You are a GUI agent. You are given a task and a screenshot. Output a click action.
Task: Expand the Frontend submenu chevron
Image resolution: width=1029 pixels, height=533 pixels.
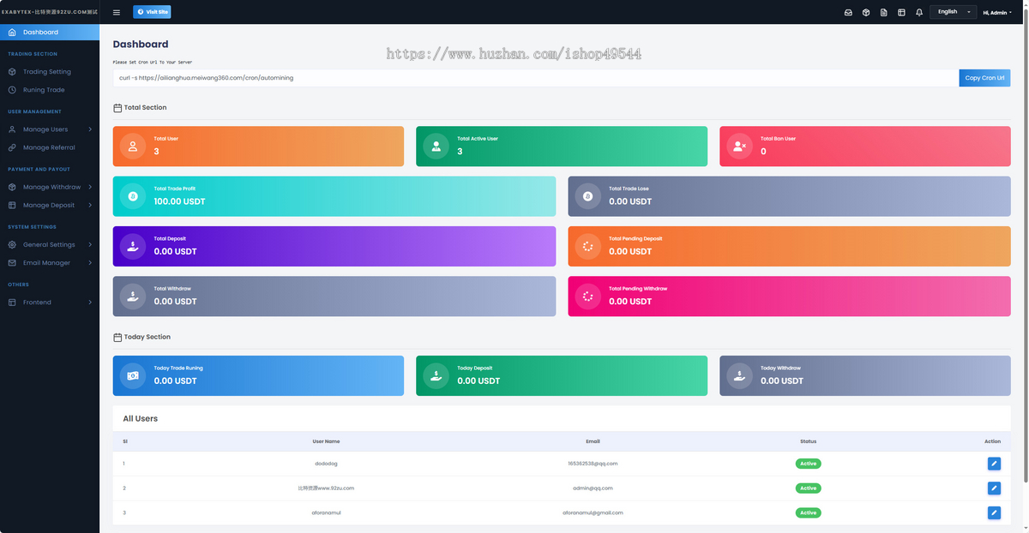(x=90, y=302)
